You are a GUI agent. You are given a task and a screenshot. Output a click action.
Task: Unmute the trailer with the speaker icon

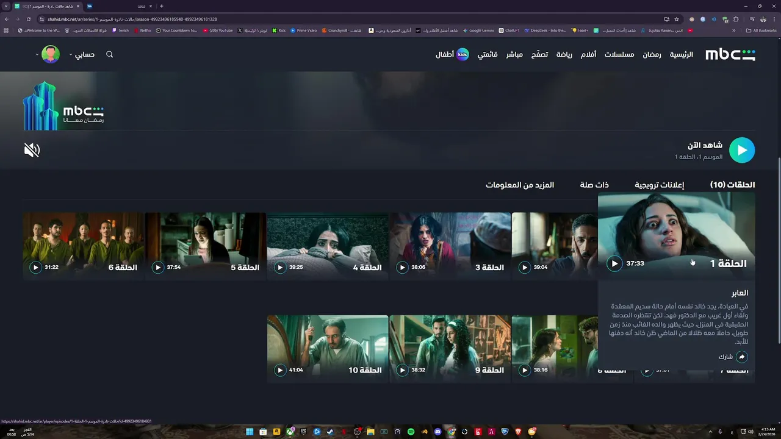coord(32,150)
